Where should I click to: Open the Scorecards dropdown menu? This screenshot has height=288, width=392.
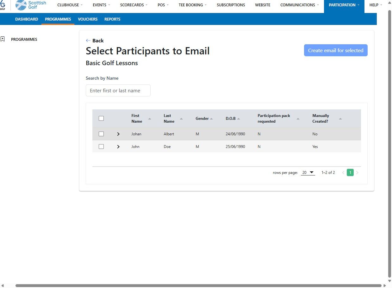[134, 5]
